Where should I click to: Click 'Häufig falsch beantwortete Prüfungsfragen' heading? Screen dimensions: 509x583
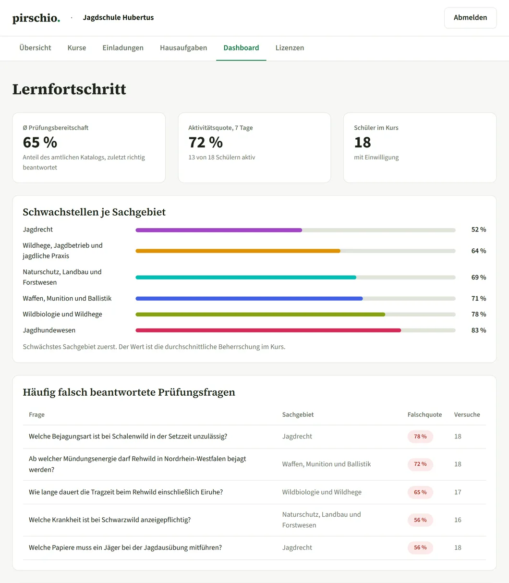129,392
